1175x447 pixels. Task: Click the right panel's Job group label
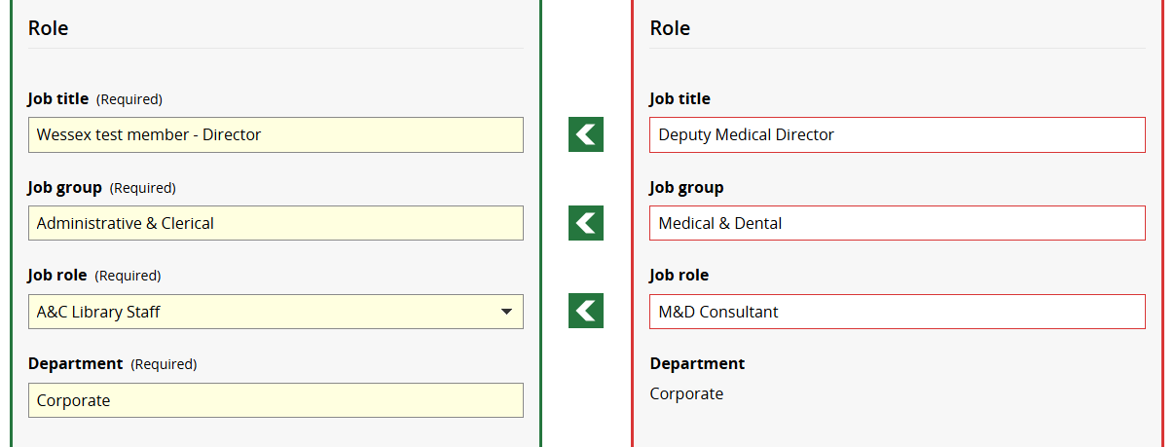(686, 188)
